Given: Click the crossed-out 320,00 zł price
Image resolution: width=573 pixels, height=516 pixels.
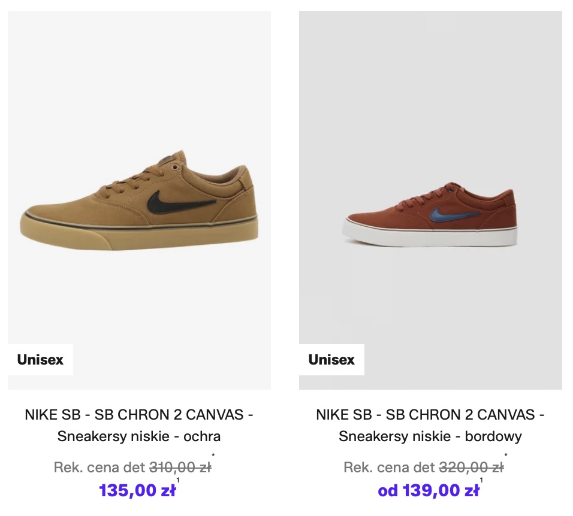Looking at the screenshot, I should tap(471, 468).
